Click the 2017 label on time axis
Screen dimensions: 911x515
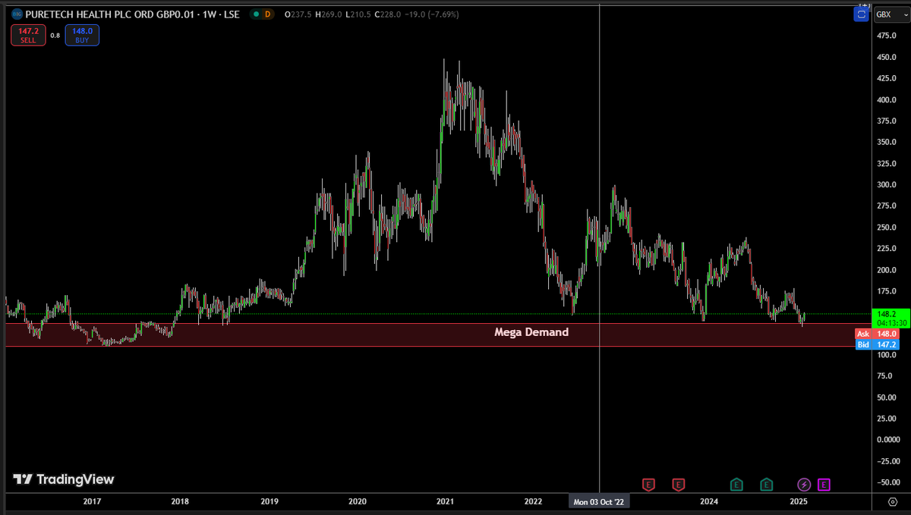coord(92,502)
